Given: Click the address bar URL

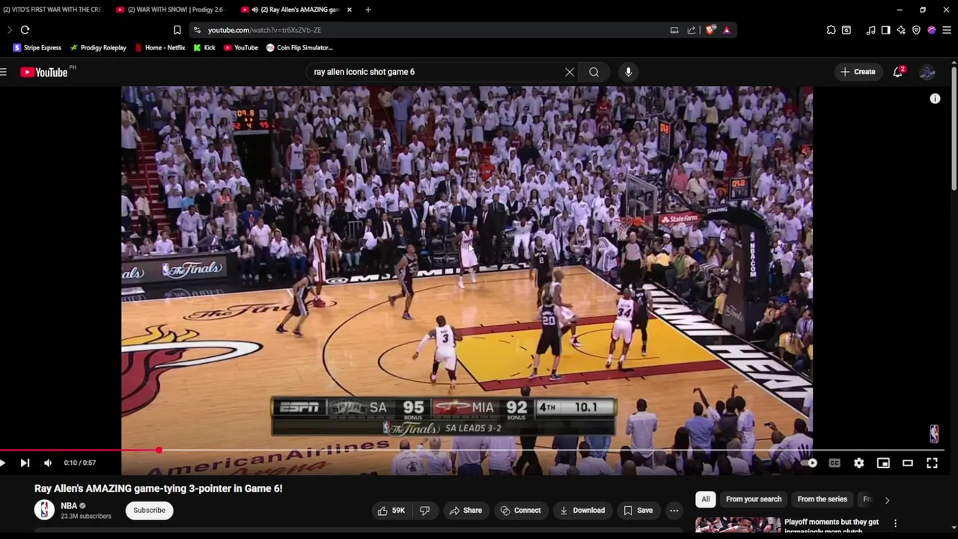Looking at the screenshot, I should click(264, 30).
